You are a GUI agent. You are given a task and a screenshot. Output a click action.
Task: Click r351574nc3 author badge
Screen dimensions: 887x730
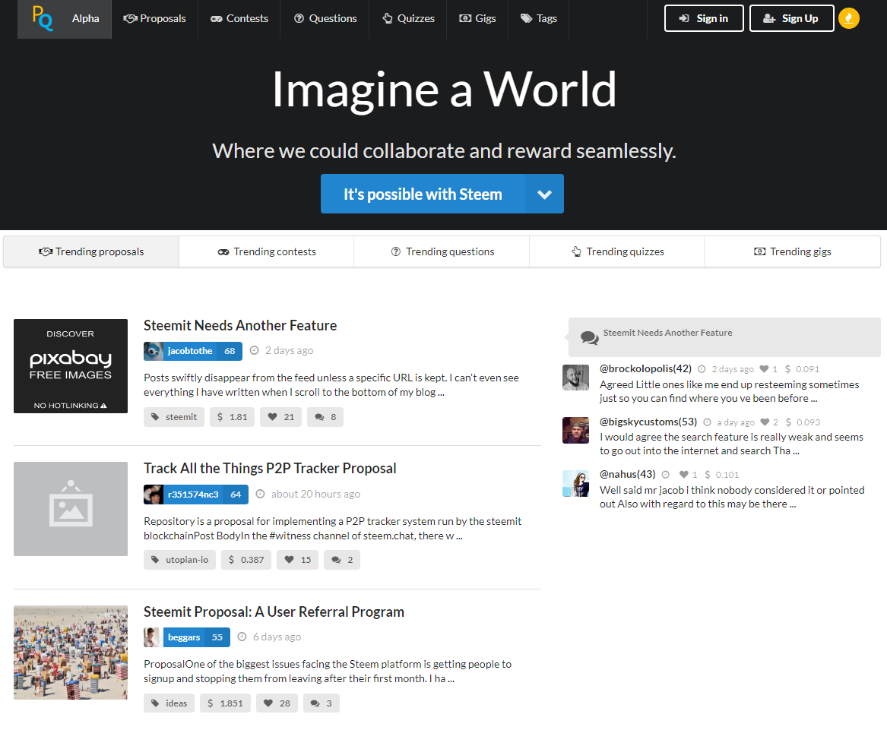(196, 495)
